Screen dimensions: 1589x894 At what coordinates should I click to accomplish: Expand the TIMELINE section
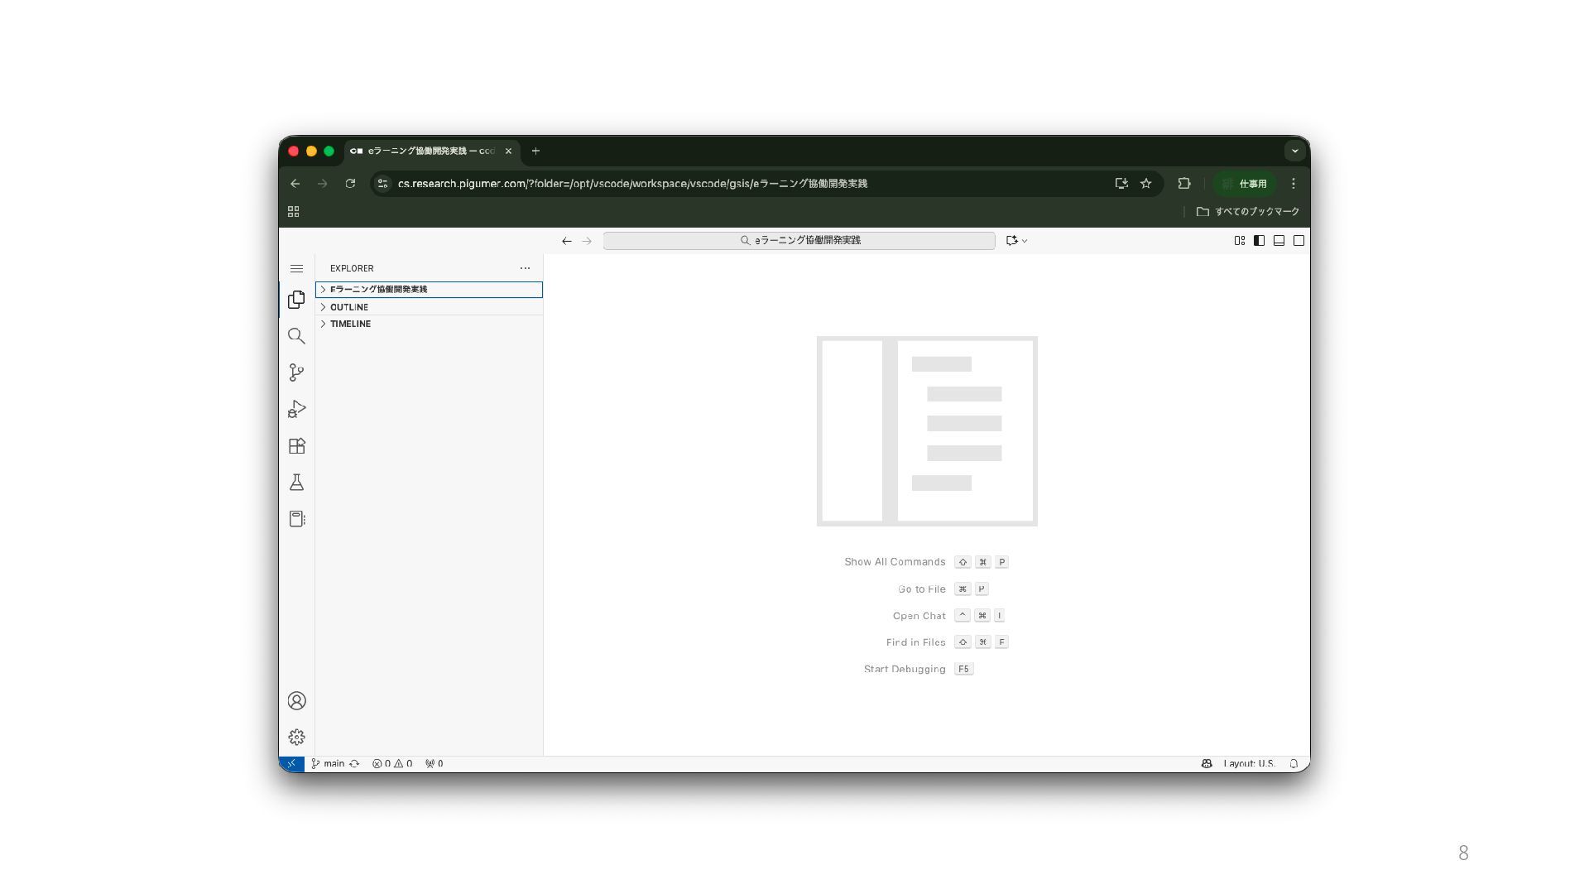click(350, 324)
